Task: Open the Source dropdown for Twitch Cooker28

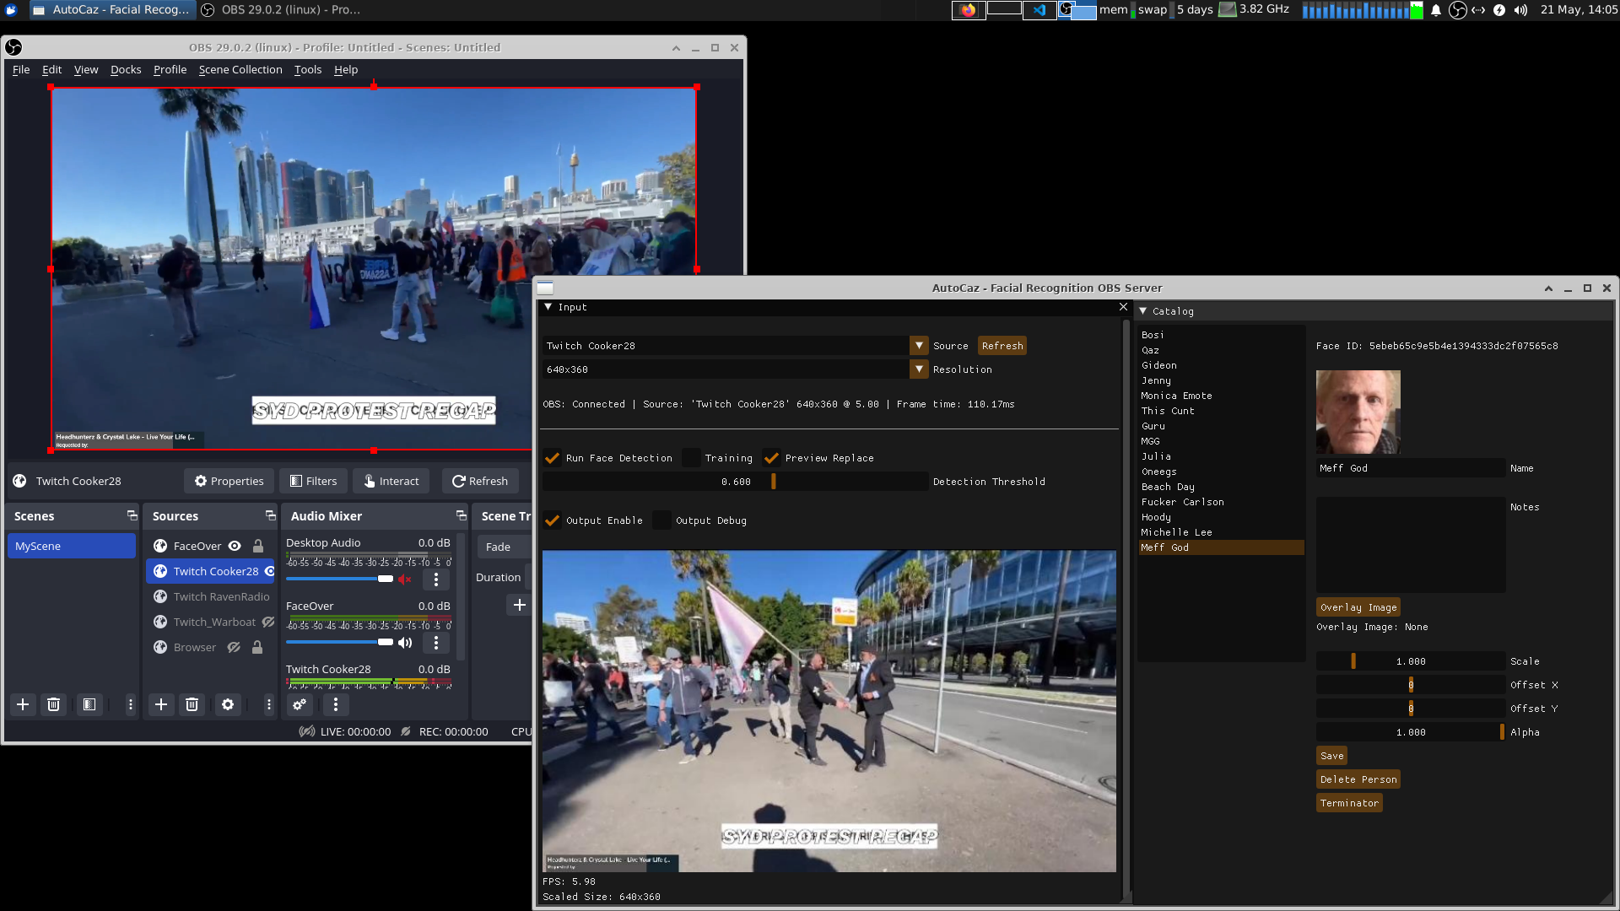Action: tap(919, 346)
